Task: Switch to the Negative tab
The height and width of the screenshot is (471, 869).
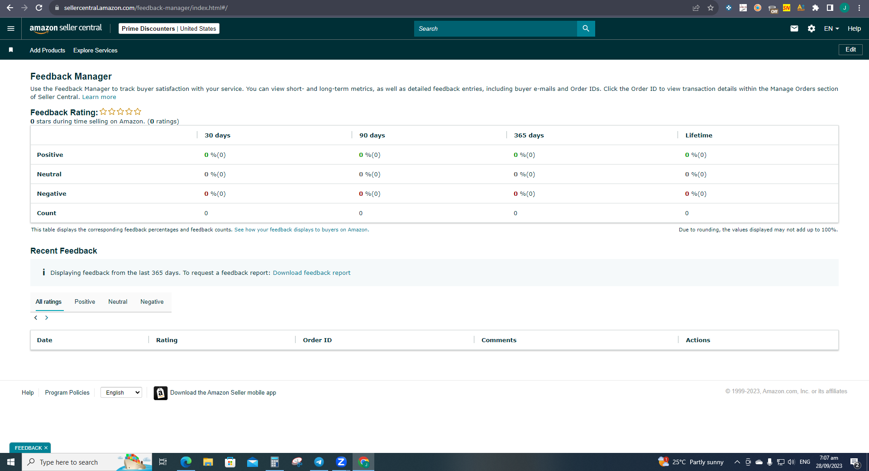Action: coord(152,301)
